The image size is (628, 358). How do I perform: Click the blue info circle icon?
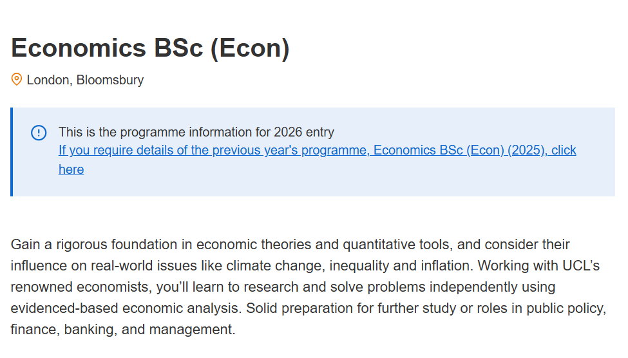39,133
